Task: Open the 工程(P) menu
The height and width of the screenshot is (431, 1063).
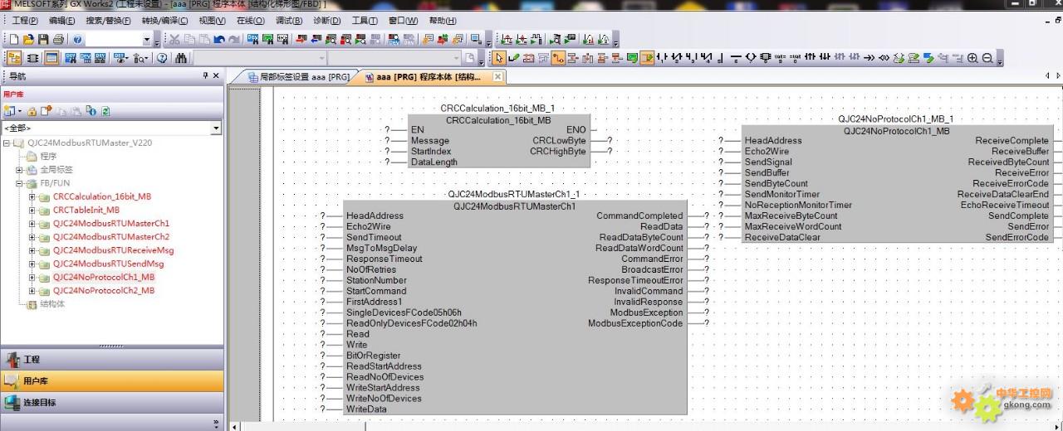Action: [x=25, y=21]
